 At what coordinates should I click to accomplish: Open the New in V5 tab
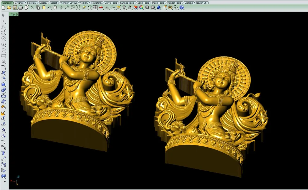201,3
